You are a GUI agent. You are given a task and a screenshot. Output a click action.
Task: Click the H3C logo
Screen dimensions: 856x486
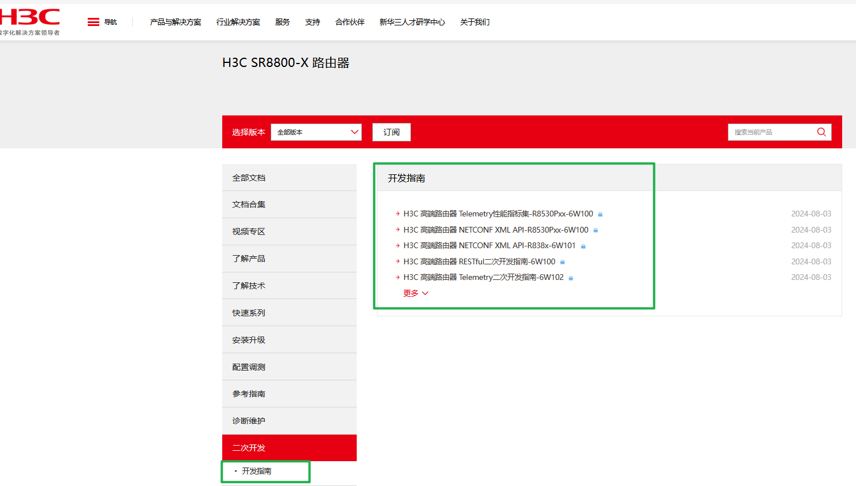tap(29, 21)
